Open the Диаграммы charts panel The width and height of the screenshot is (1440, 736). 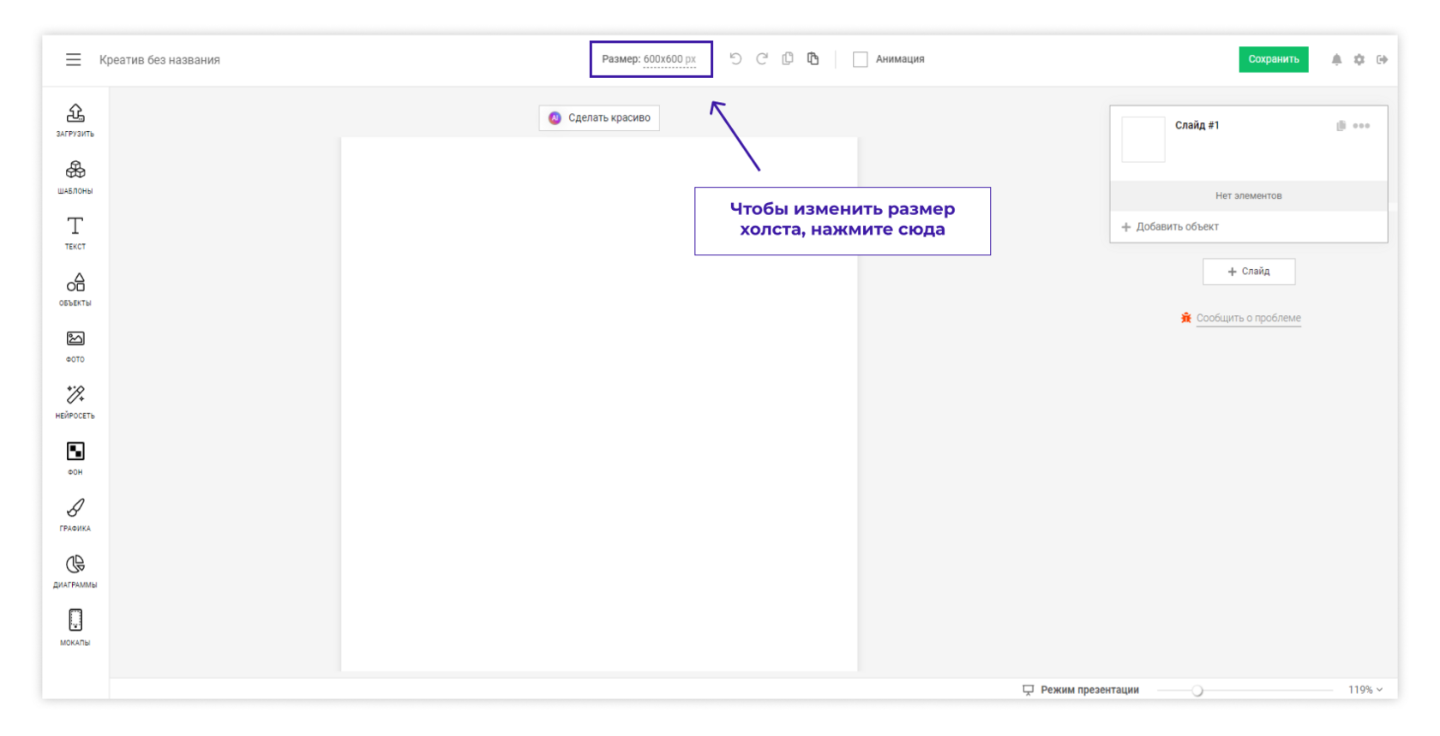[x=75, y=571]
